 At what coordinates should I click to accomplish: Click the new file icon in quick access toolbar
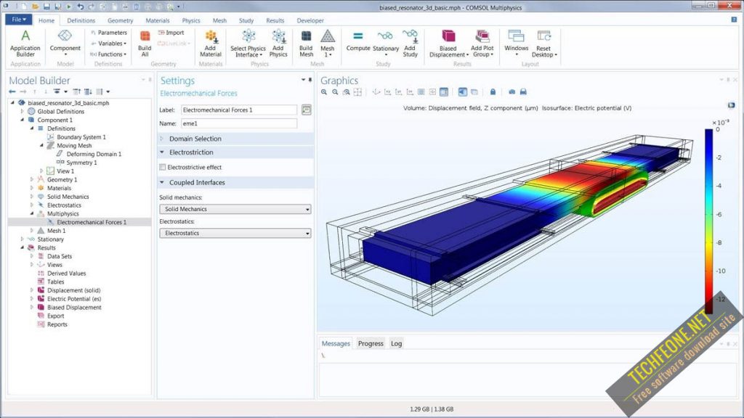tap(24, 7)
